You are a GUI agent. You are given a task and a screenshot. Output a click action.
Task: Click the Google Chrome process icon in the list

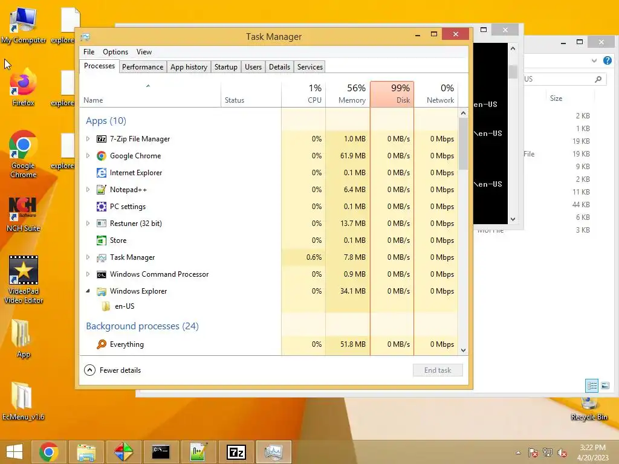pyautogui.click(x=102, y=156)
